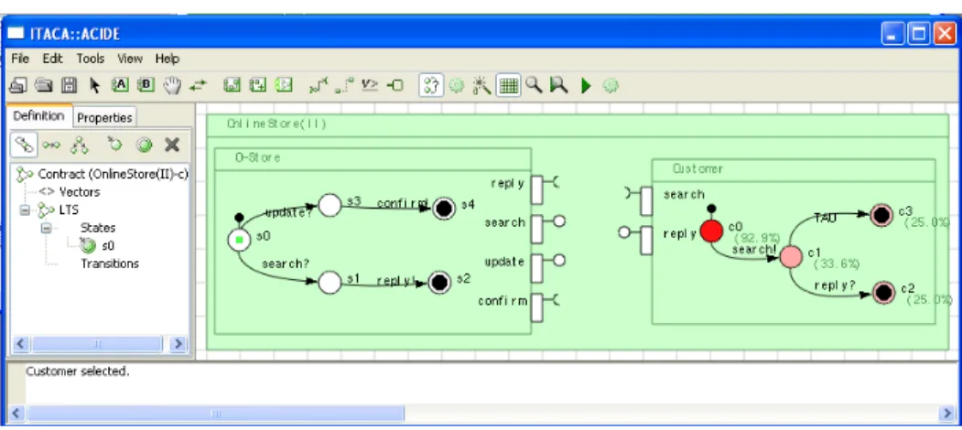Select the Transitions tree item
The width and height of the screenshot is (962, 430).
[110, 263]
